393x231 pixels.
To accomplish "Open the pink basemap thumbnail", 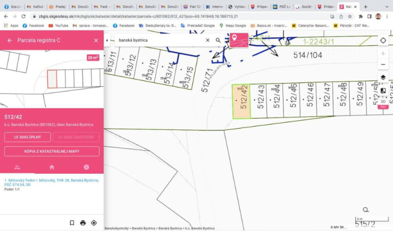I will 239,40.
